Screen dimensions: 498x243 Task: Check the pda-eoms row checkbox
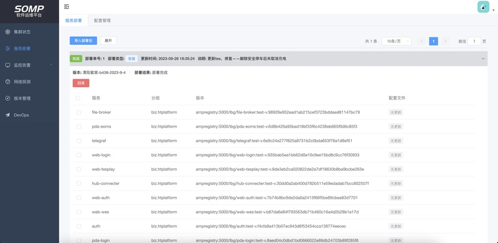point(79,126)
